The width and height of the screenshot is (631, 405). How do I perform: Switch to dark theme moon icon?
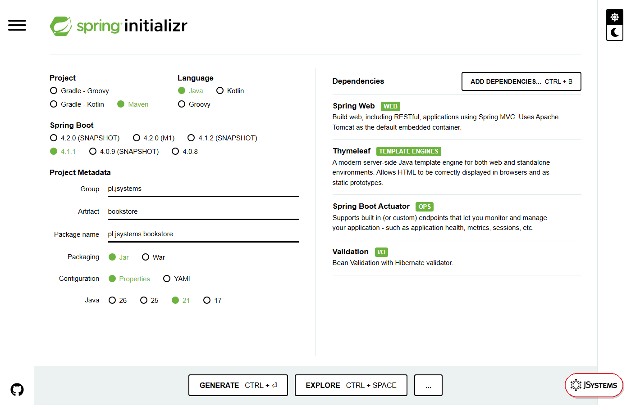(x=615, y=32)
